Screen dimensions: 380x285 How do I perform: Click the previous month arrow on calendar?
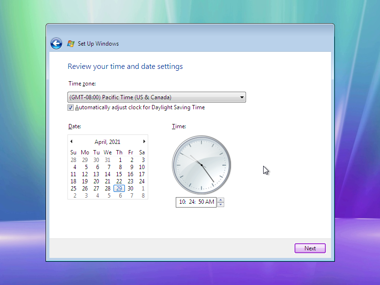[72, 141]
